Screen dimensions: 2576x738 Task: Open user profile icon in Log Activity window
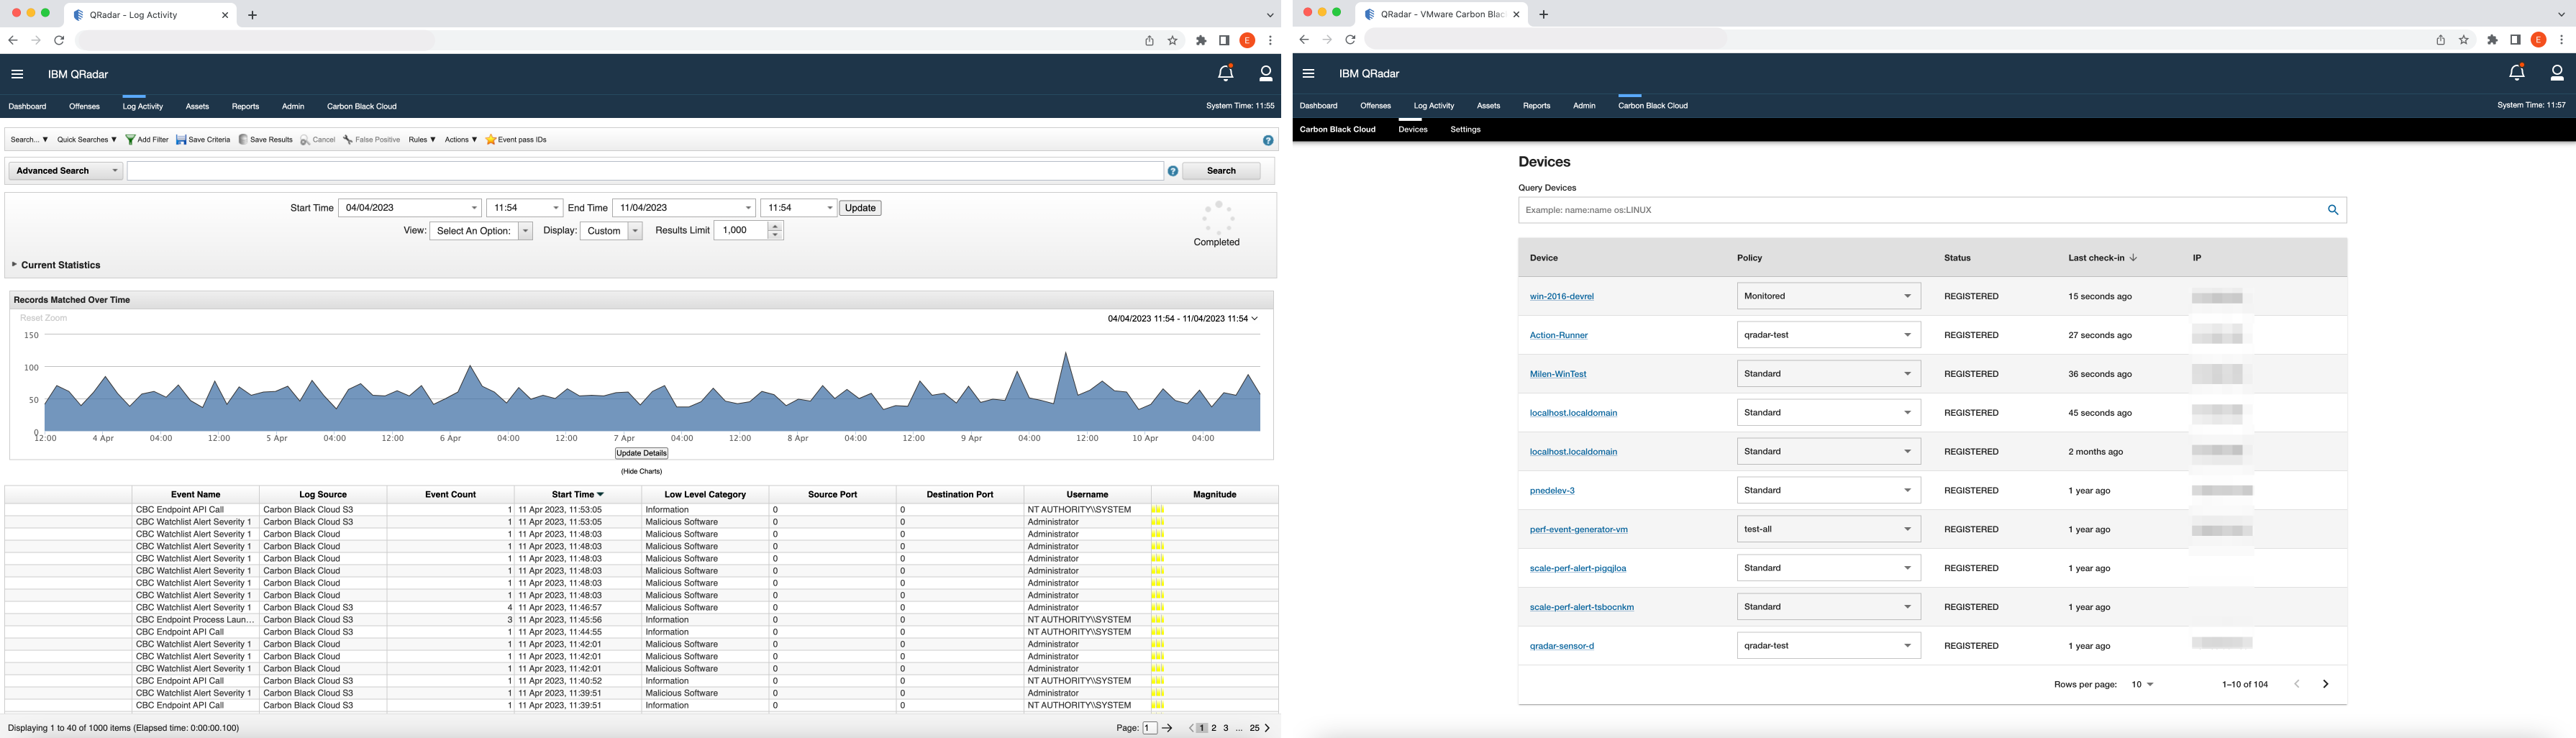(x=1265, y=73)
